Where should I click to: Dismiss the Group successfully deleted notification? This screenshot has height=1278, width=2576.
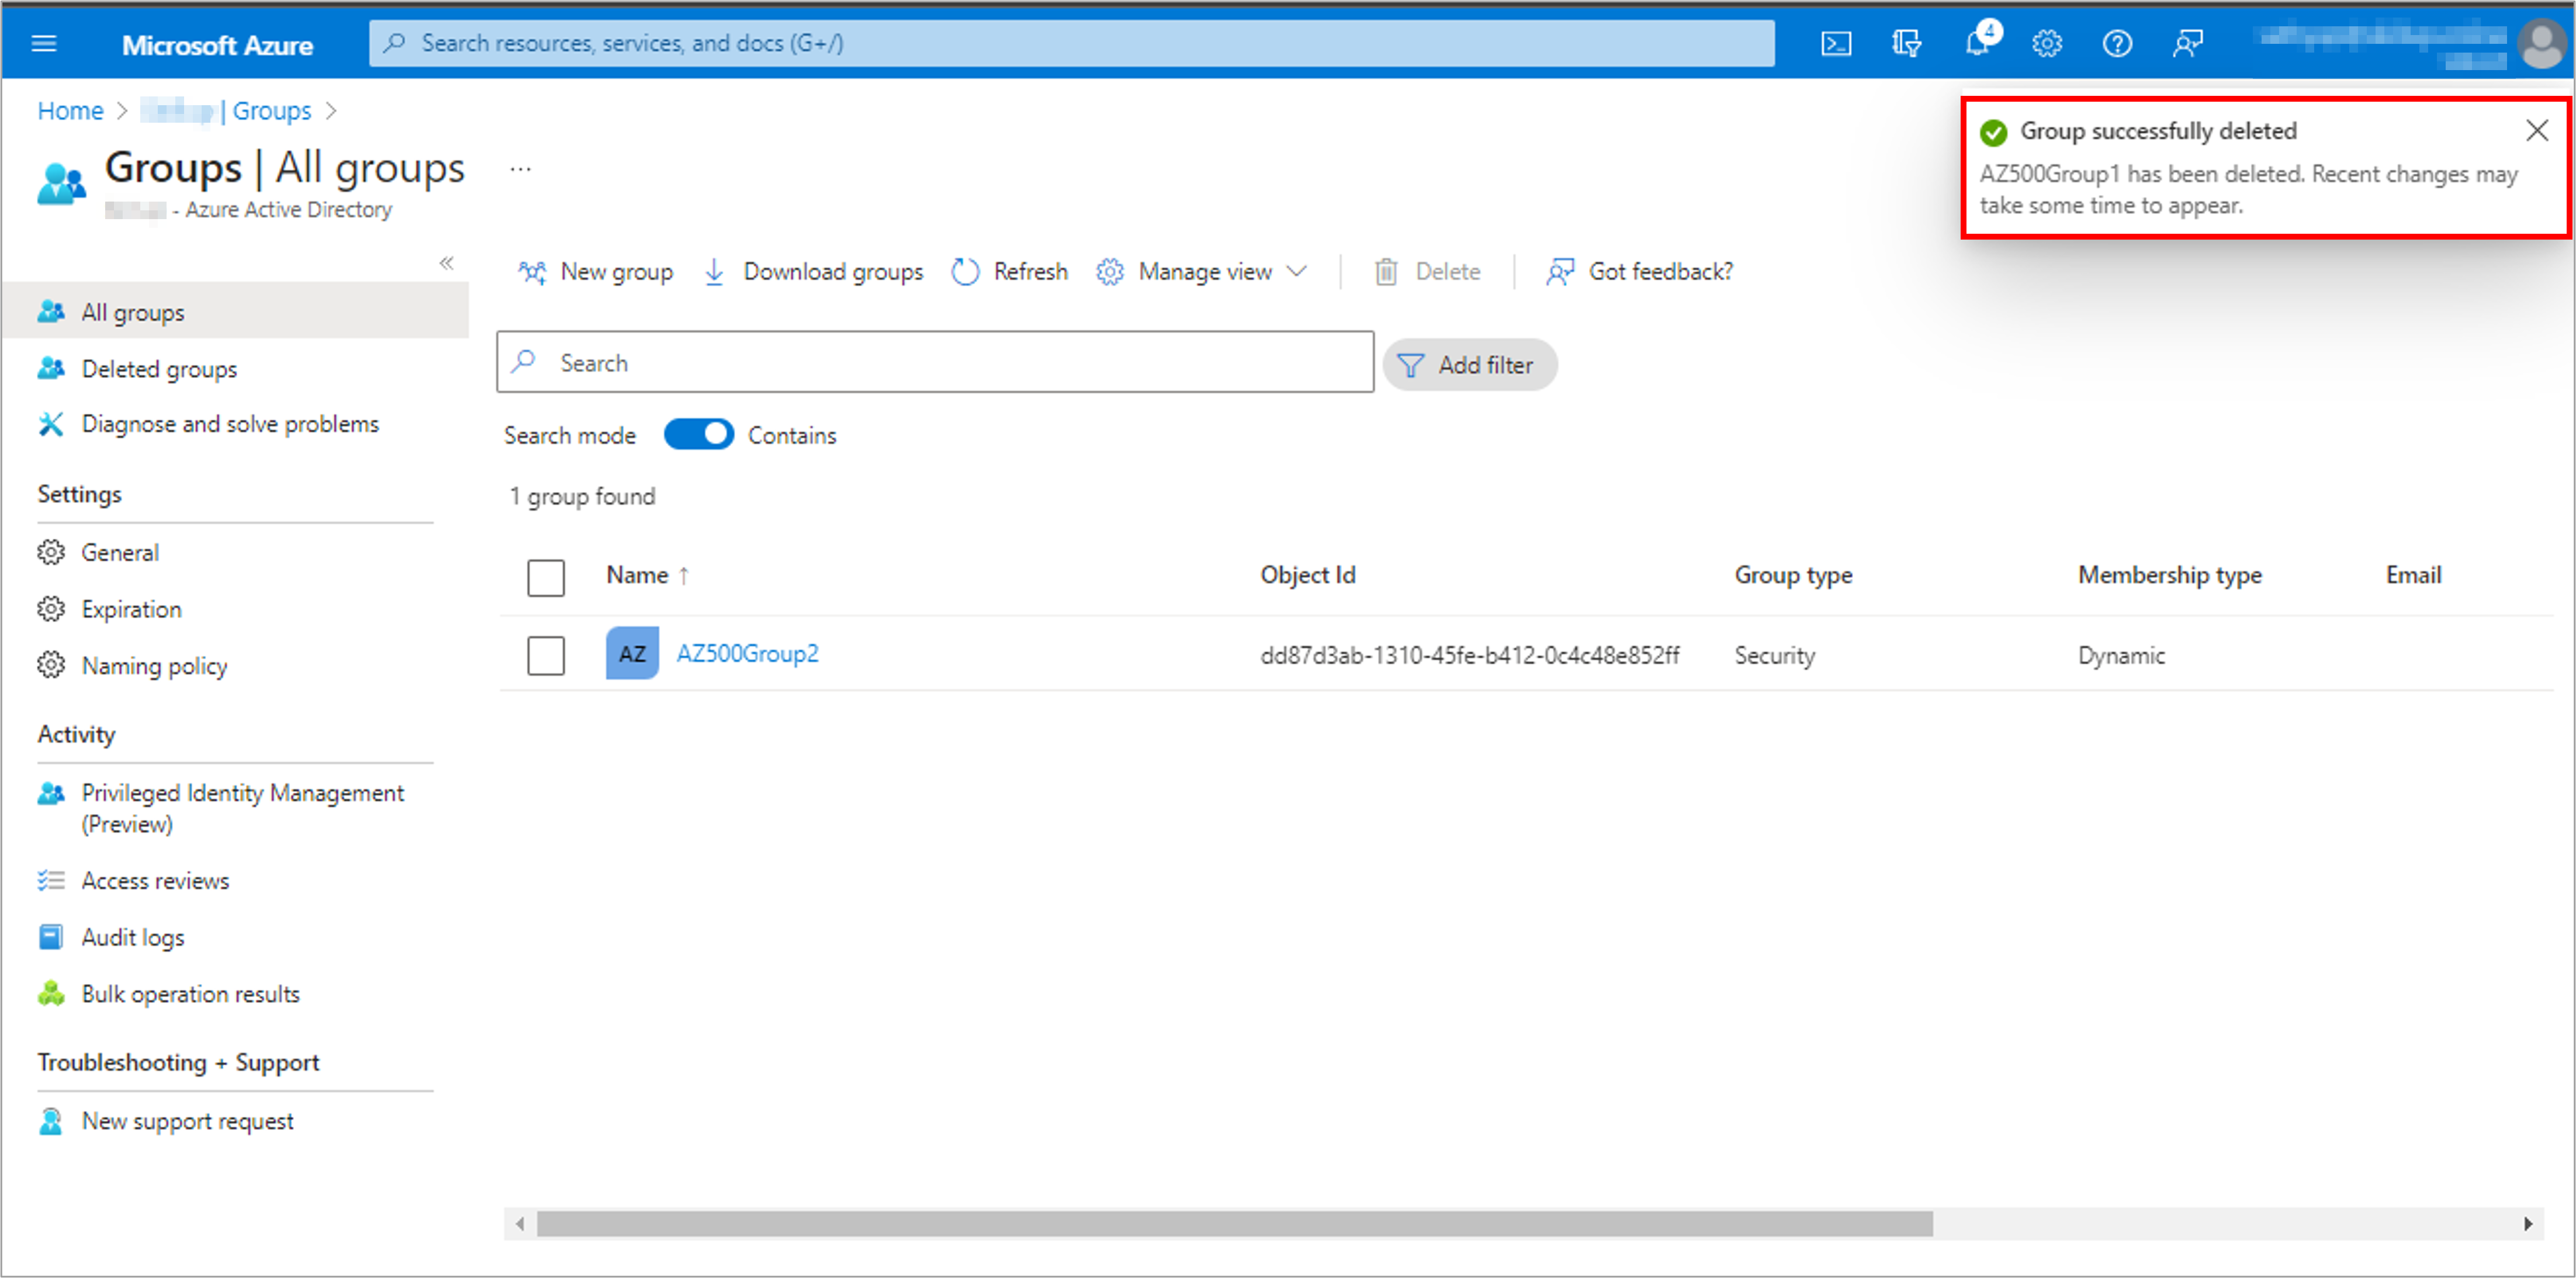click(x=2536, y=130)
